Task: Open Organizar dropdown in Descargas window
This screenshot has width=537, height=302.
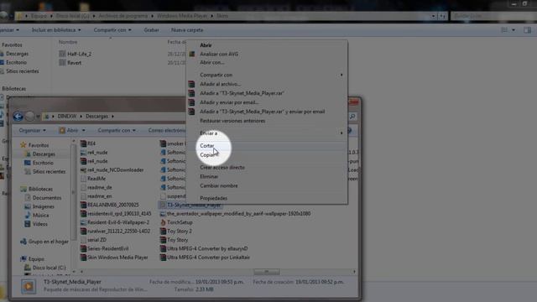Action: (x=33, y=131)
